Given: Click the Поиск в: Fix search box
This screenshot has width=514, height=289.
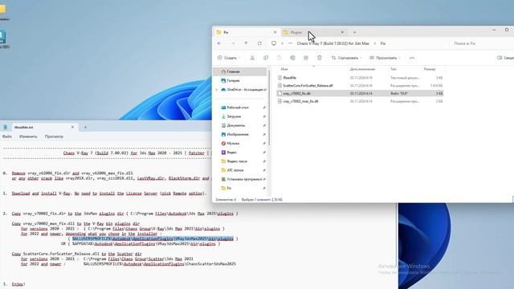Looking at the screenshot, I should [480, 43].
